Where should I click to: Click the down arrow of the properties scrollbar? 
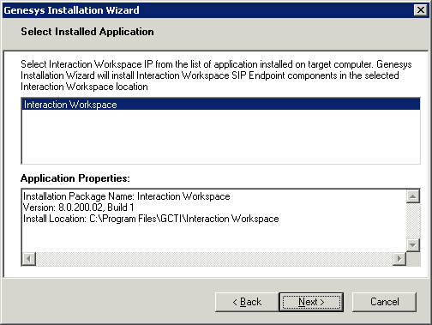click(x=413, y=245)
